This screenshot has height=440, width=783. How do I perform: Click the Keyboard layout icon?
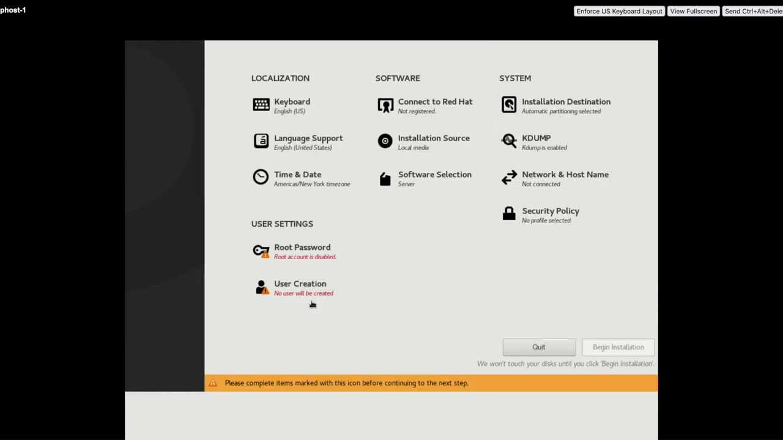pos(261,105)
